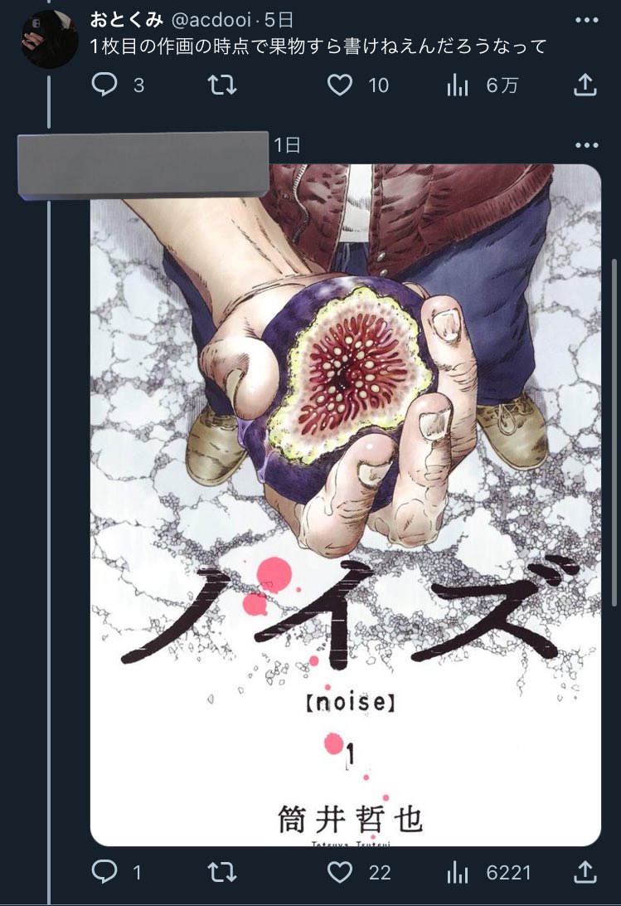Retweet おとくみ's post about fruit drawing
621x906 pixels.
click(222, 85)
